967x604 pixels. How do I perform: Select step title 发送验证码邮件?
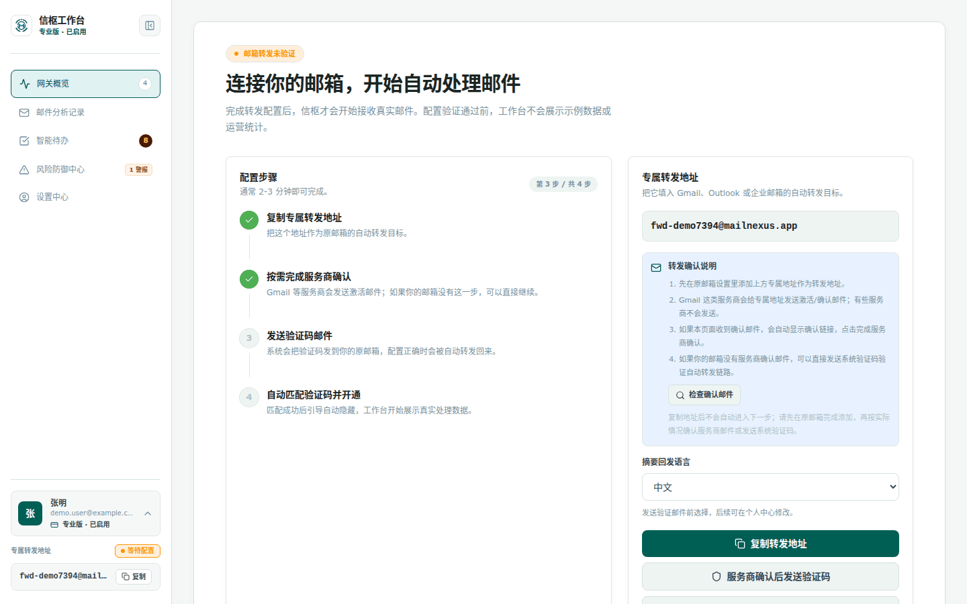tap(300, 336)
